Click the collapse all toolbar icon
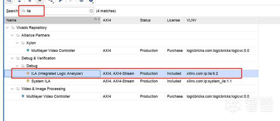 (19, 1)
